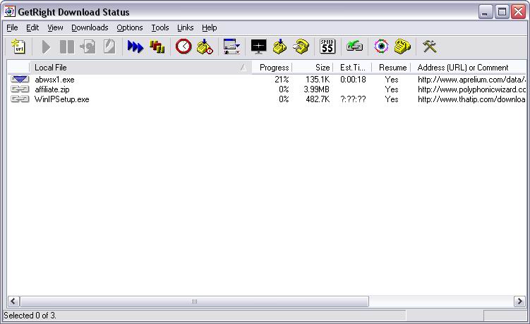Sort by the Size column header
Image resolution: width=530 pixels, height=324 pixels.
coord(313,68)
